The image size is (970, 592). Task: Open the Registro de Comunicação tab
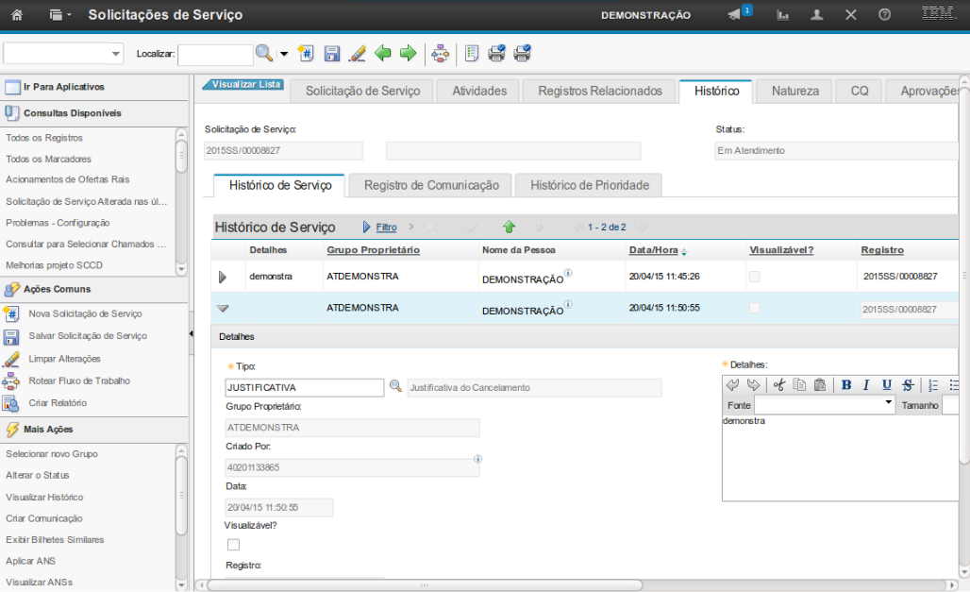click(x=431, y=186)
